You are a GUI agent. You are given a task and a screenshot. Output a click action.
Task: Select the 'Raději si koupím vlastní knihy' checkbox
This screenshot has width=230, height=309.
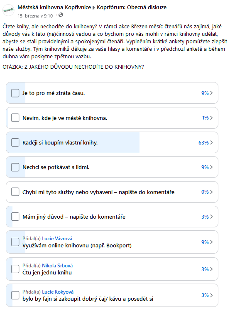coord(15,142)
